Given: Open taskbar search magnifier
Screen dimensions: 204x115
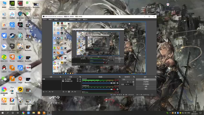Looking at the screenshot, I should tap(8, 113).
